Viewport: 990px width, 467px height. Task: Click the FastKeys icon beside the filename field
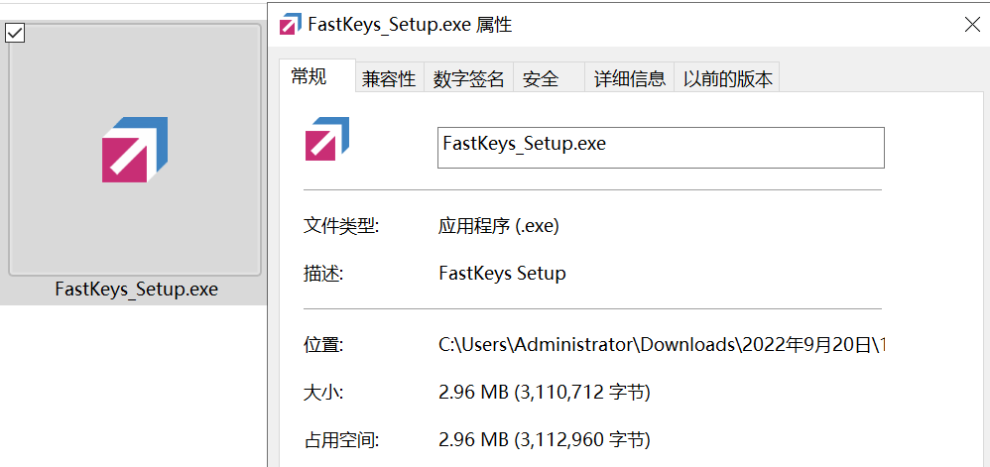point(327,138)
